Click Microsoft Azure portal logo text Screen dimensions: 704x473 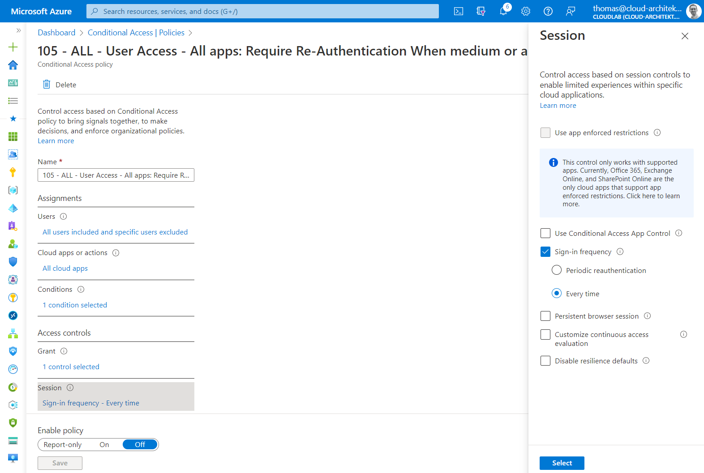[41, 11]
